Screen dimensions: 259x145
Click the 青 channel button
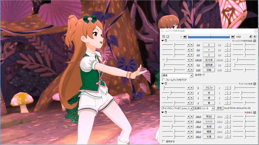click(209, 103)
